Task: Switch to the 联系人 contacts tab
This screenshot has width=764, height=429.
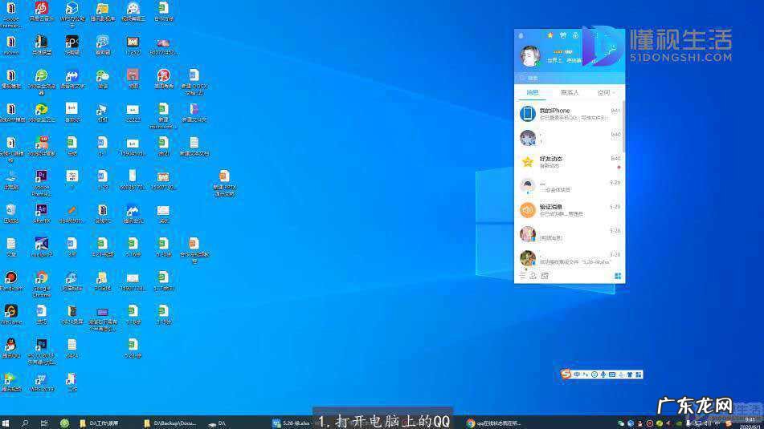Action: tap(570, 93)
